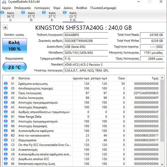Click scroll down arrow of attribute list

tap(162, 164)
